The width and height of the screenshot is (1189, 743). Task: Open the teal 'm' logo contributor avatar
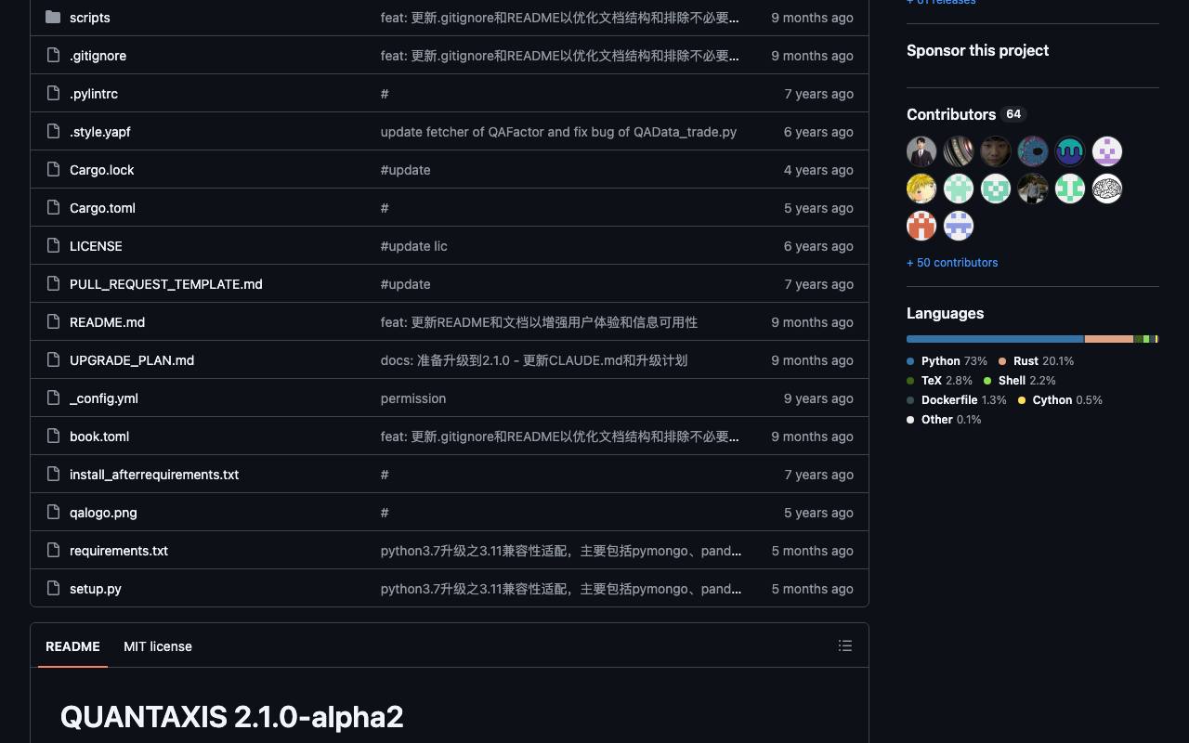coord(1070,151)
